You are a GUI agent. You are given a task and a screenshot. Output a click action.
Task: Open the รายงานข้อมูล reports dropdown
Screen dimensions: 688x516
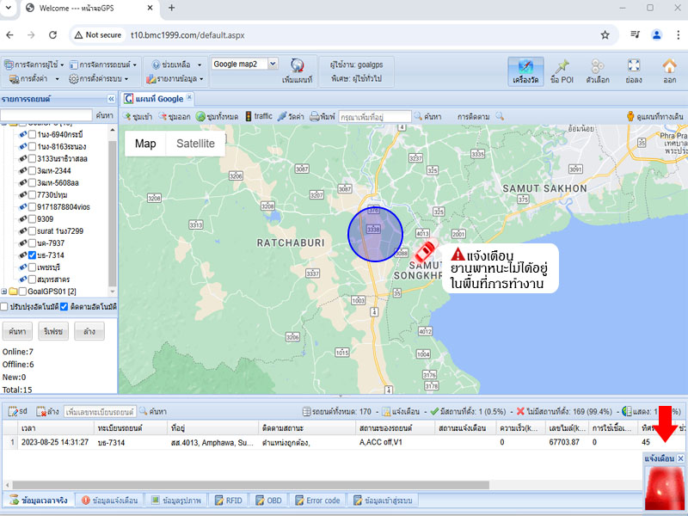(175, 79)
